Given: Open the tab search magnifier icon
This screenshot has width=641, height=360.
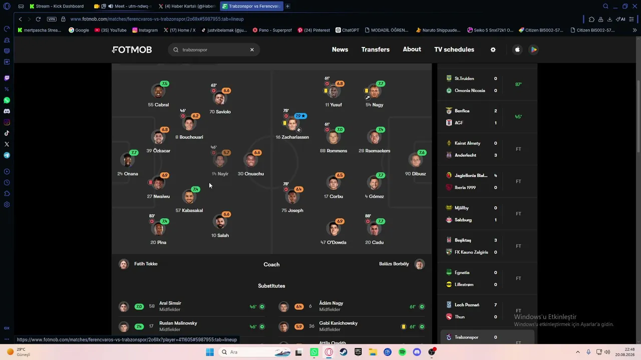Looking at the screenshot, I should (605, 6).
